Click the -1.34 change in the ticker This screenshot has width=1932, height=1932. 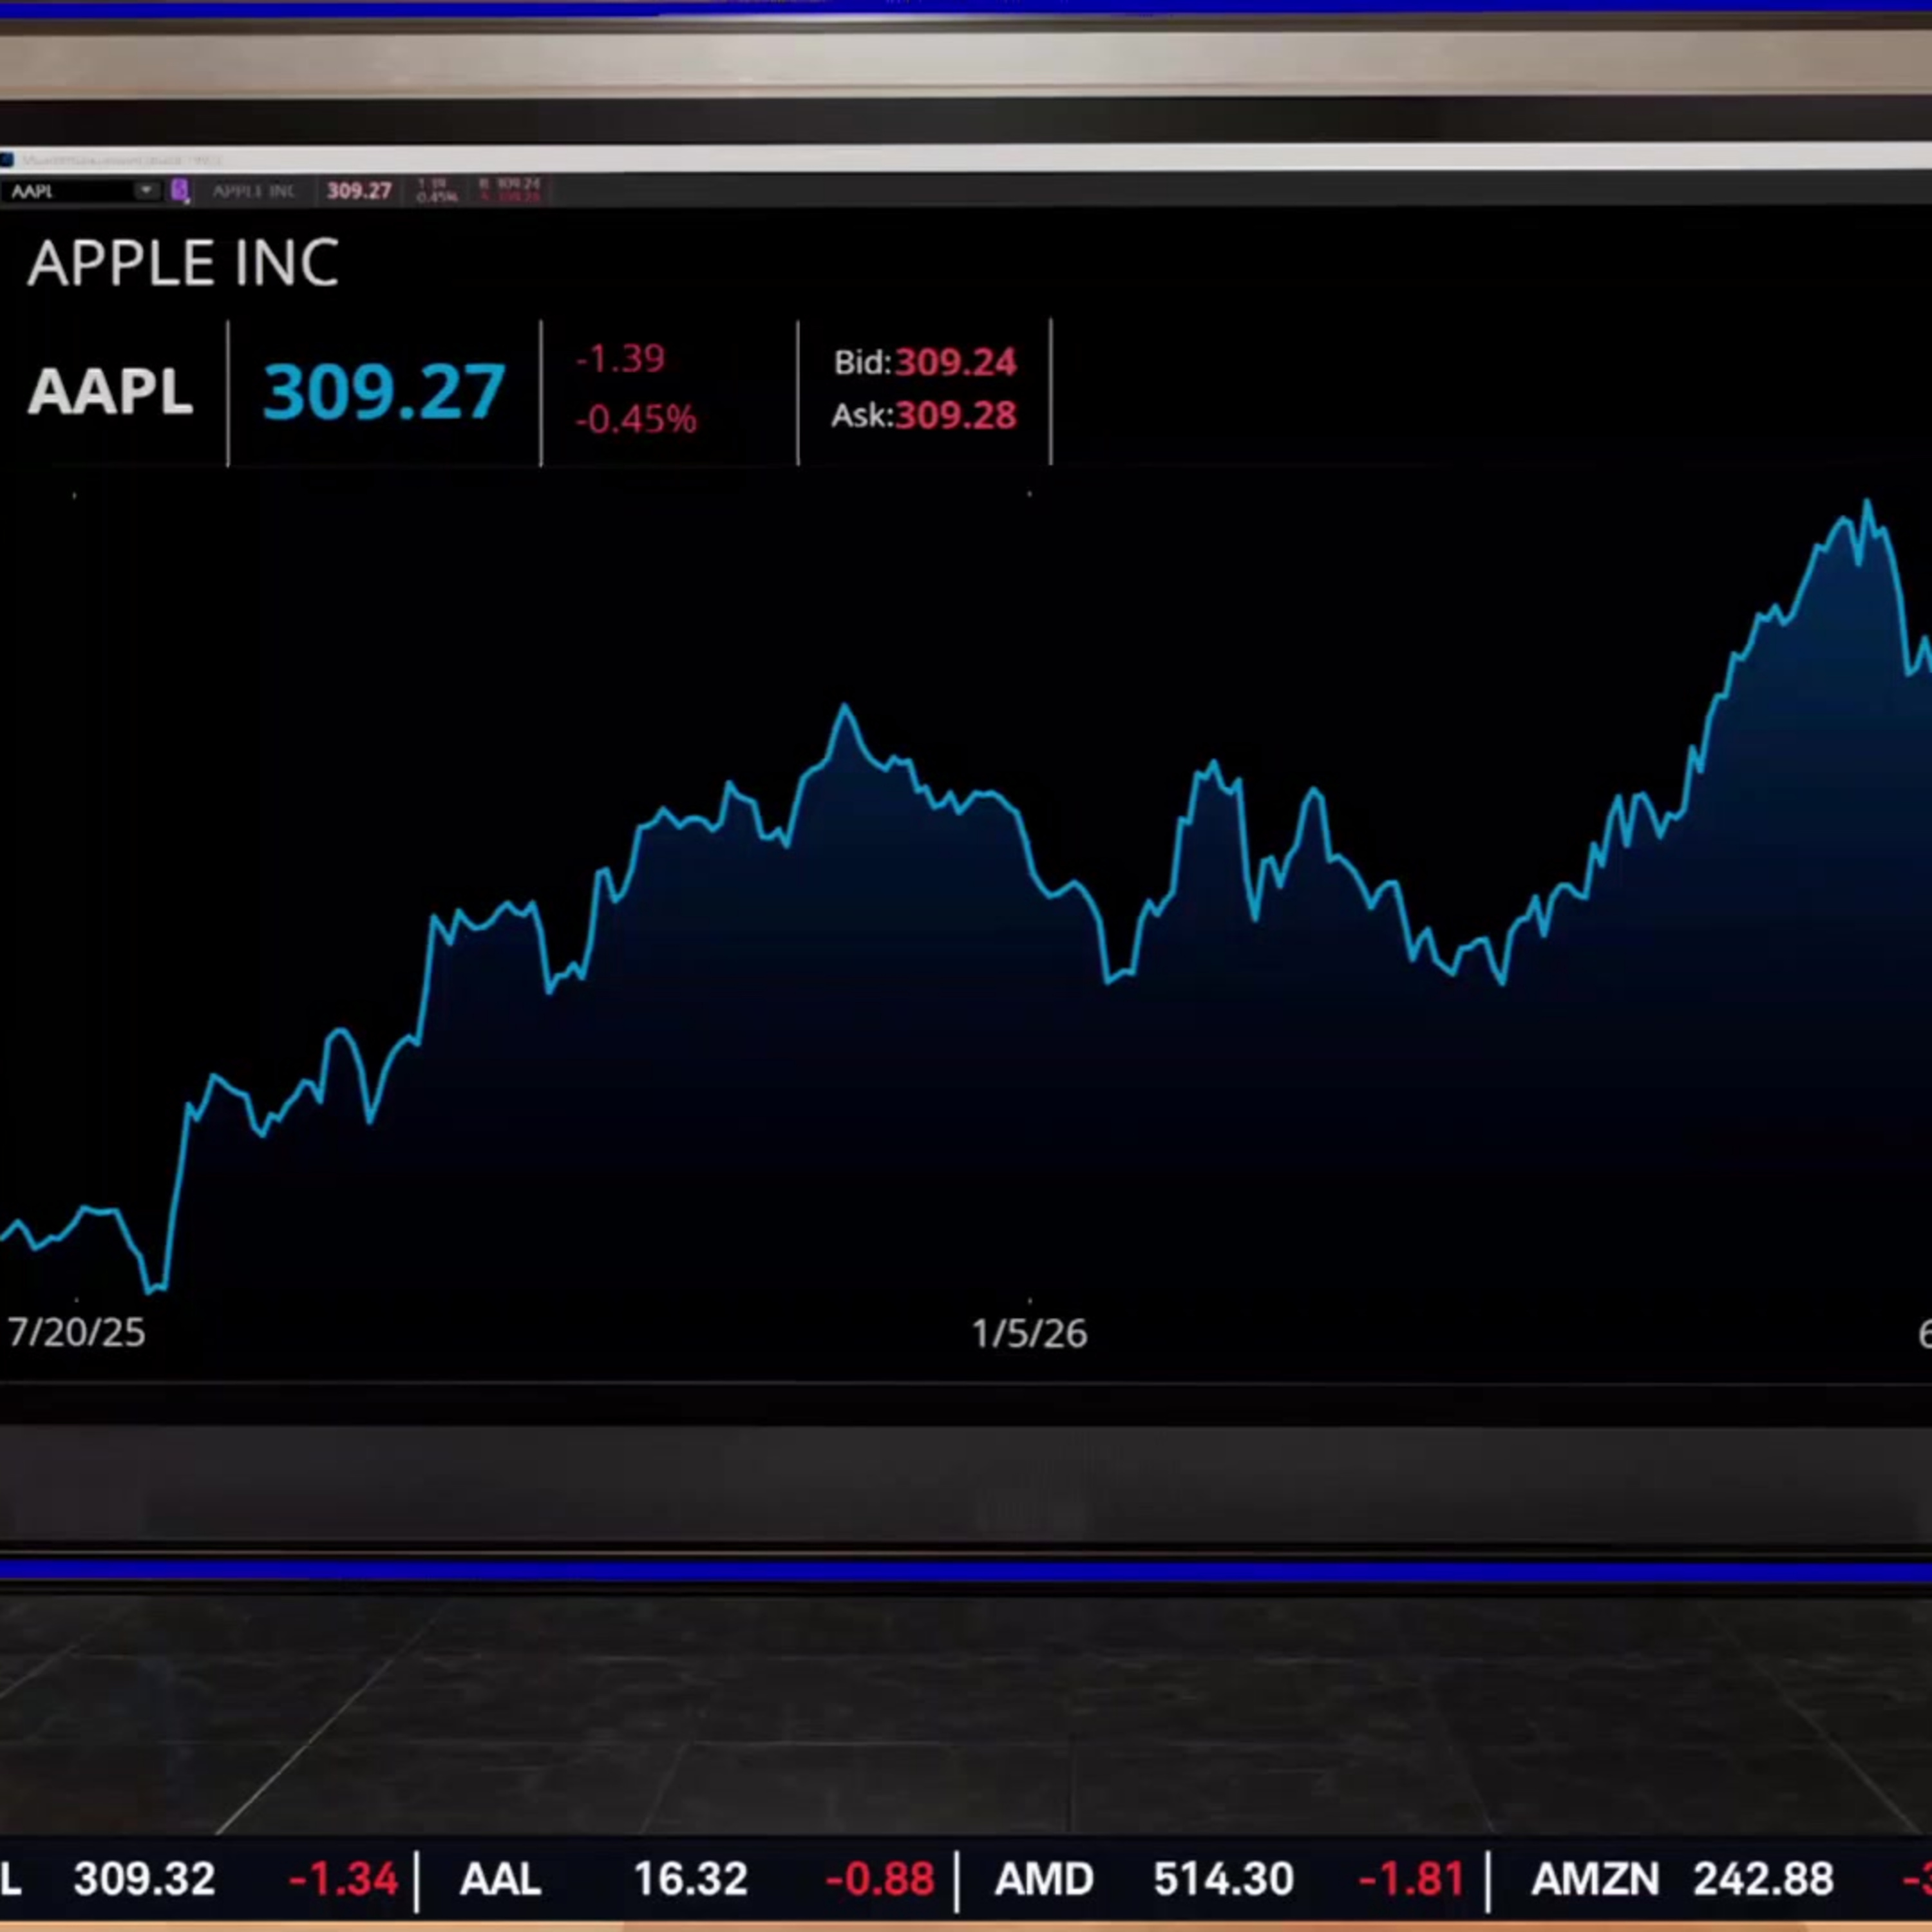click(343, 1879)
